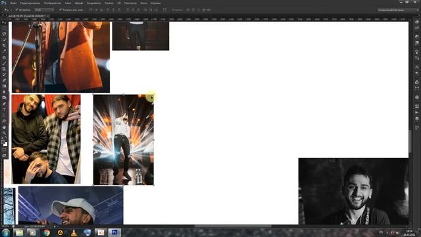
Task: Select the Clone Stamp tool
Action: [4, 68]
